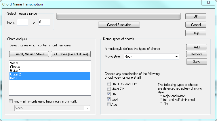Expand the bass staff Vocal dropdown

click(87, 108)
